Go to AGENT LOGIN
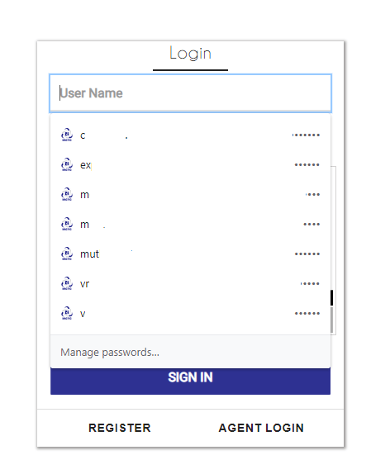This screenshot has width=390, height=455. point(261,428)
